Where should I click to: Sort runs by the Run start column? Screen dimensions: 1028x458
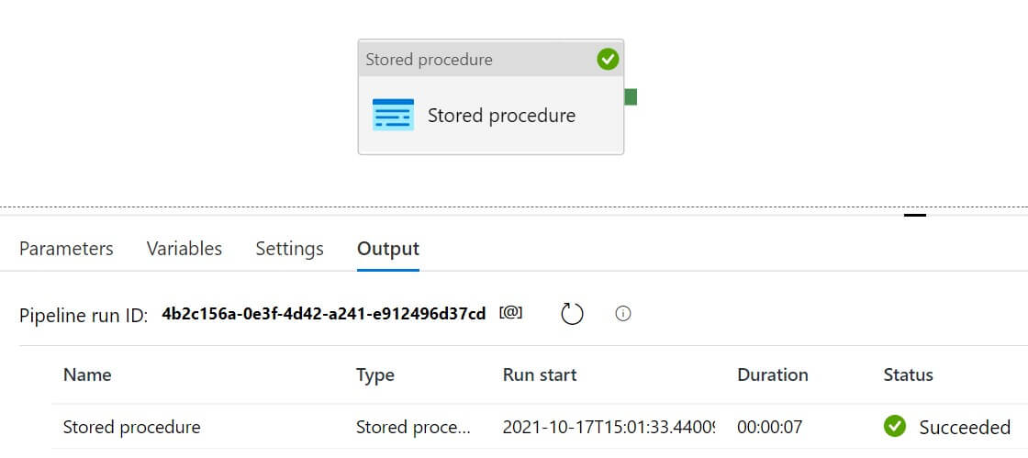click(540, 374)
